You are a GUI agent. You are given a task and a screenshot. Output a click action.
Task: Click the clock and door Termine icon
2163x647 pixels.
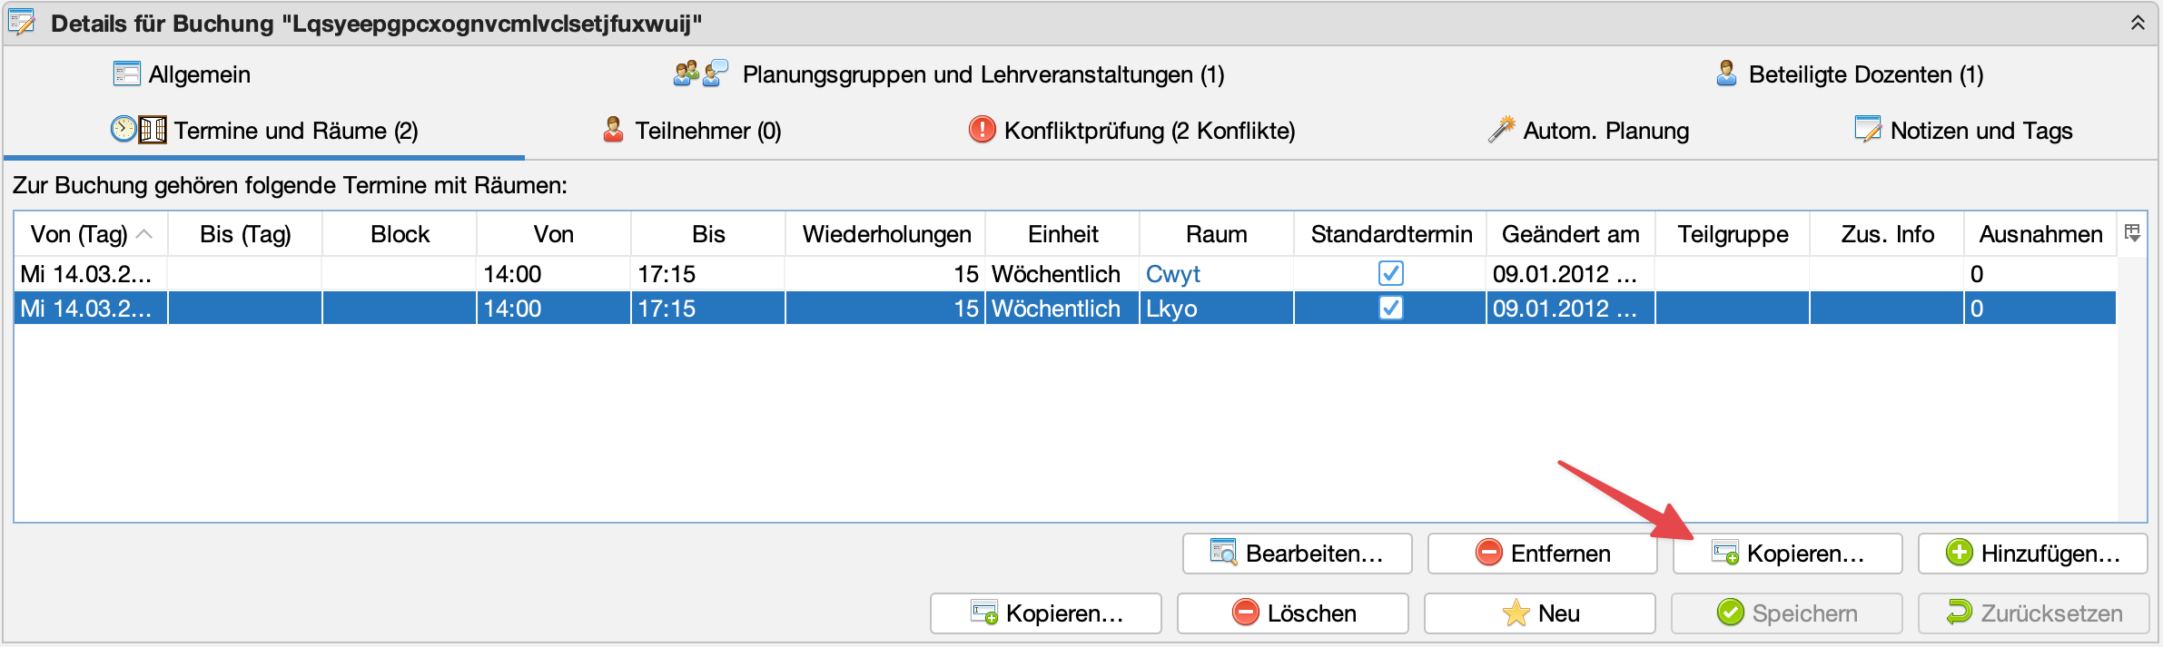(138, 130)
